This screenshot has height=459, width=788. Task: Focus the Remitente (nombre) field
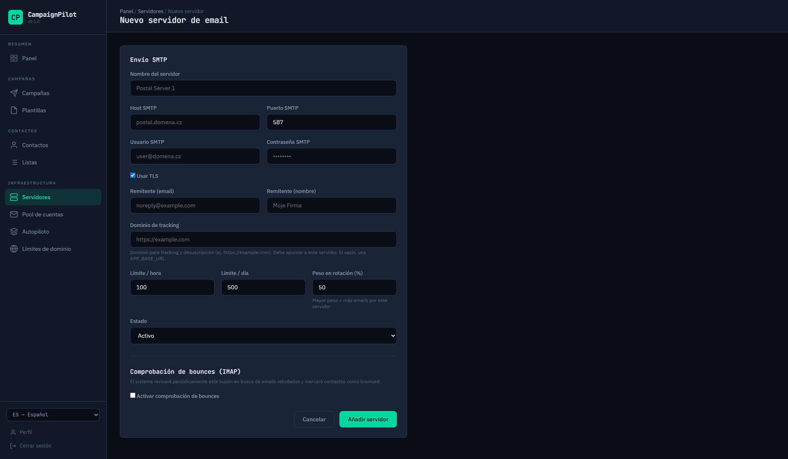tap(332, 205)
